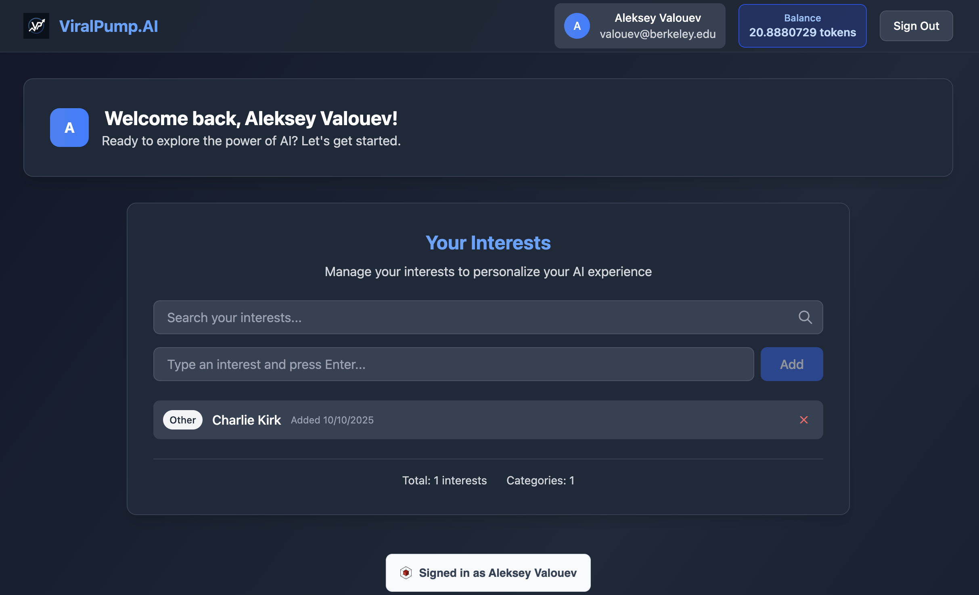Viewport: 979px width, 595px height.
Task: Click the Your Interests heading
Action: [488, 243]
